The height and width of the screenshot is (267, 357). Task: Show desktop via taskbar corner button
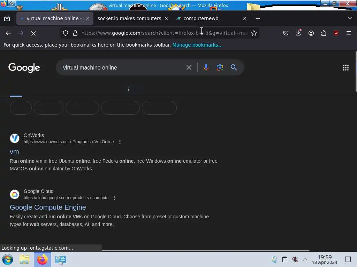[x=348, y=259]
